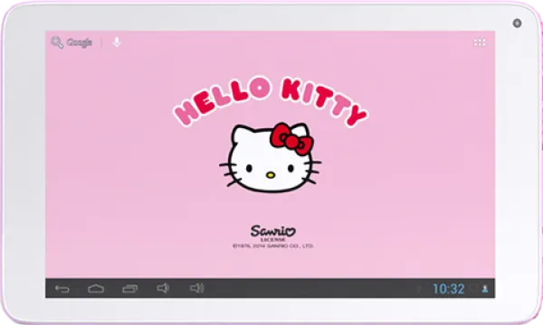
Task: Lower volume with the volume down icon
Action: 163,288
